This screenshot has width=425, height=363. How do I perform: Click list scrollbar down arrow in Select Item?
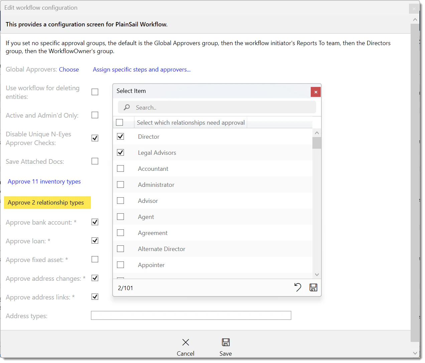tap(317, 274)
